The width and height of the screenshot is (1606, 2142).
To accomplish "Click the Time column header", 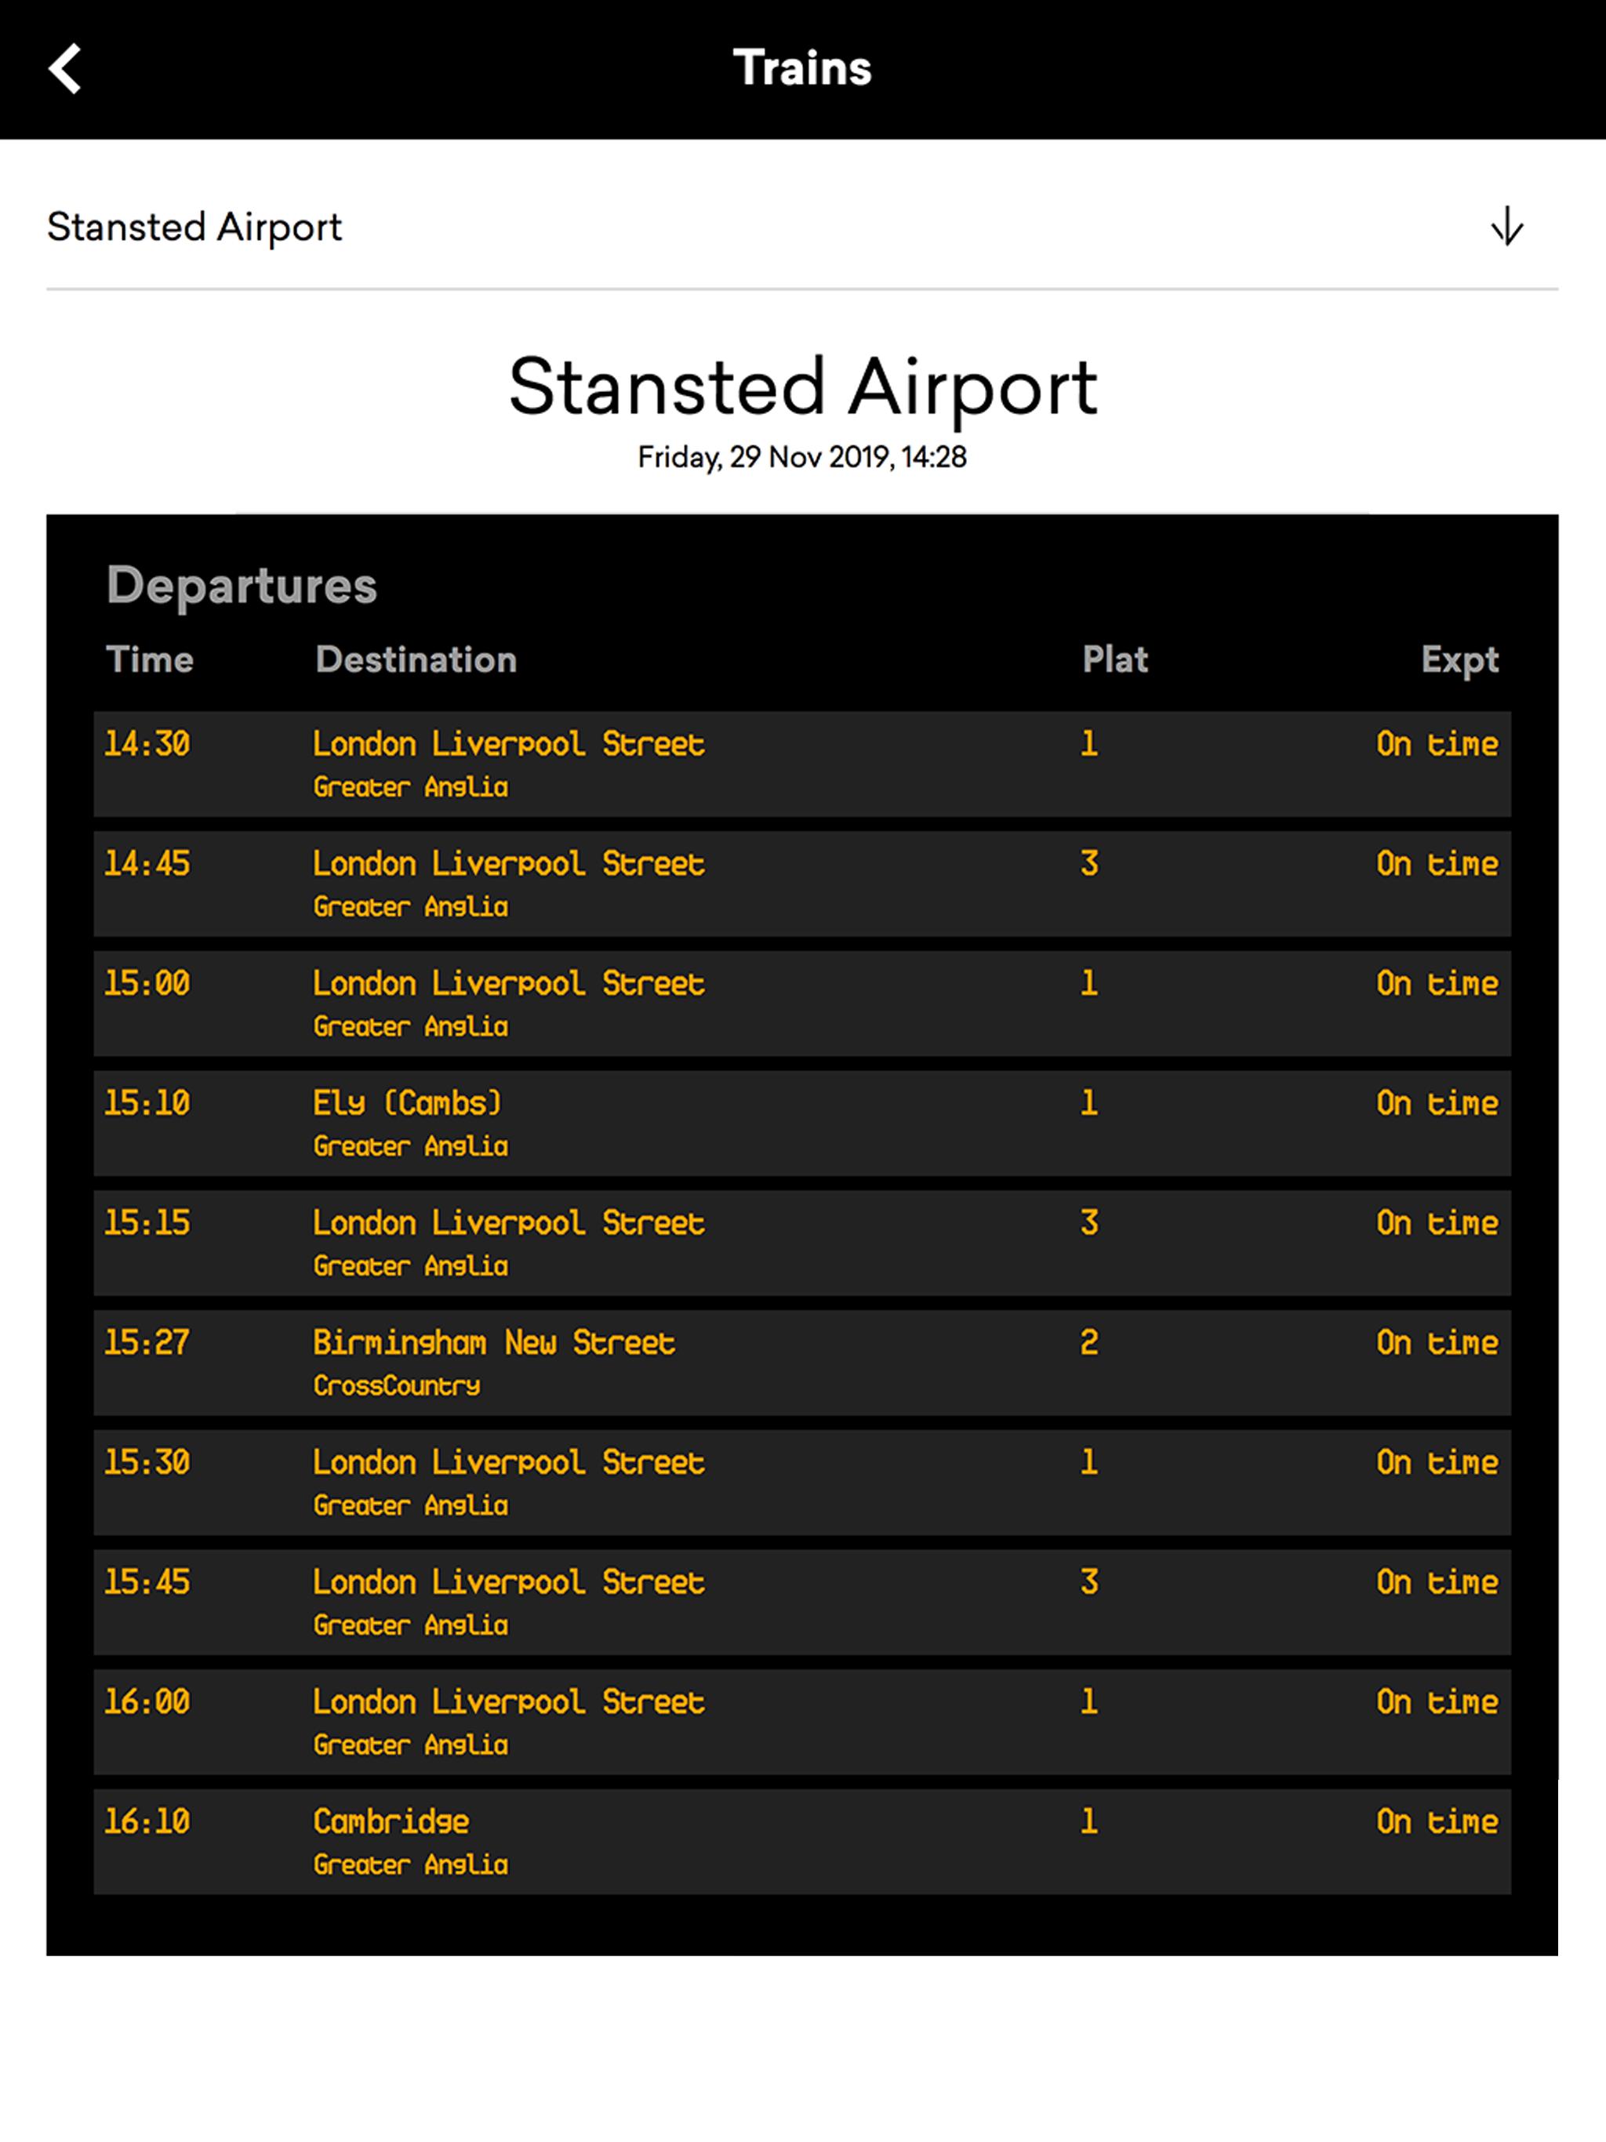I will [149, 659].
